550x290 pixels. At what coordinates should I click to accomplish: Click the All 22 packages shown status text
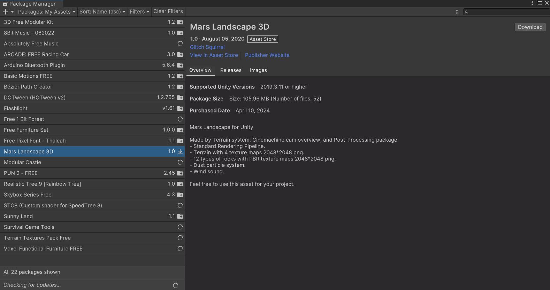[x=32, y=272]
